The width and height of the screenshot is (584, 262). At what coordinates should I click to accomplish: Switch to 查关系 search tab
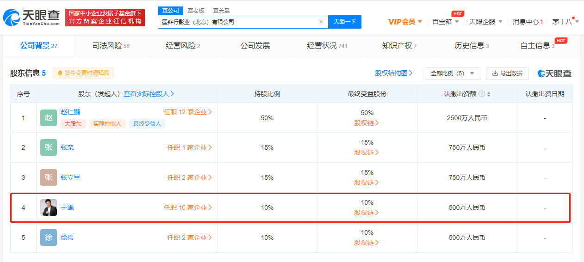click(221, 10)
